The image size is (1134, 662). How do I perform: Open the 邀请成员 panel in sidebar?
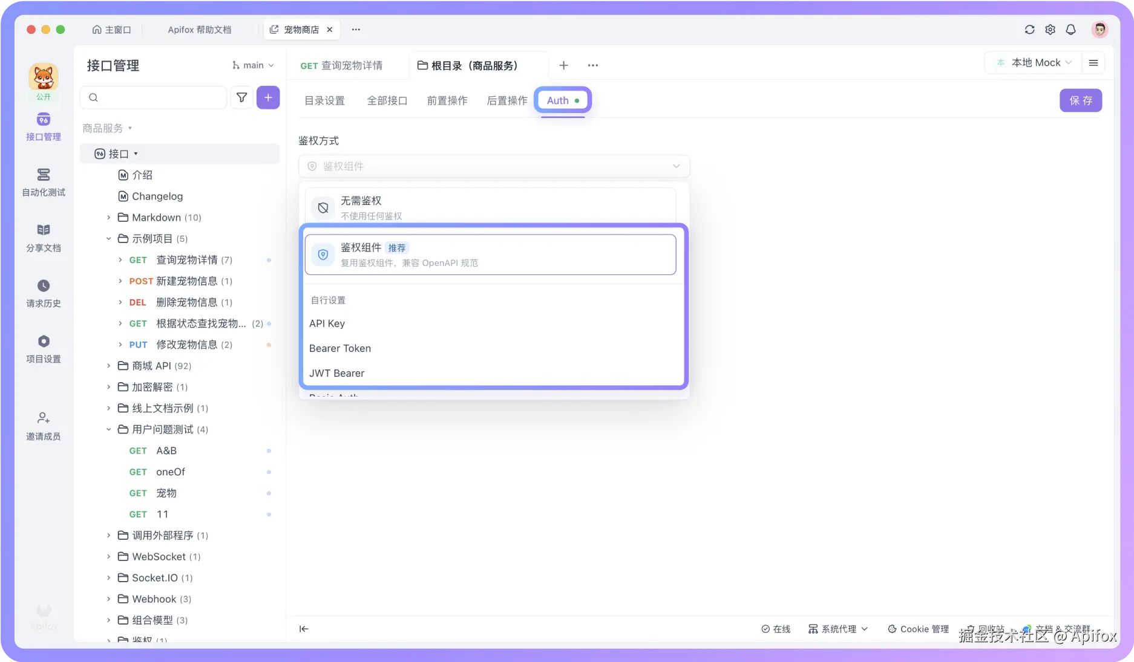(x=43, y=425)
